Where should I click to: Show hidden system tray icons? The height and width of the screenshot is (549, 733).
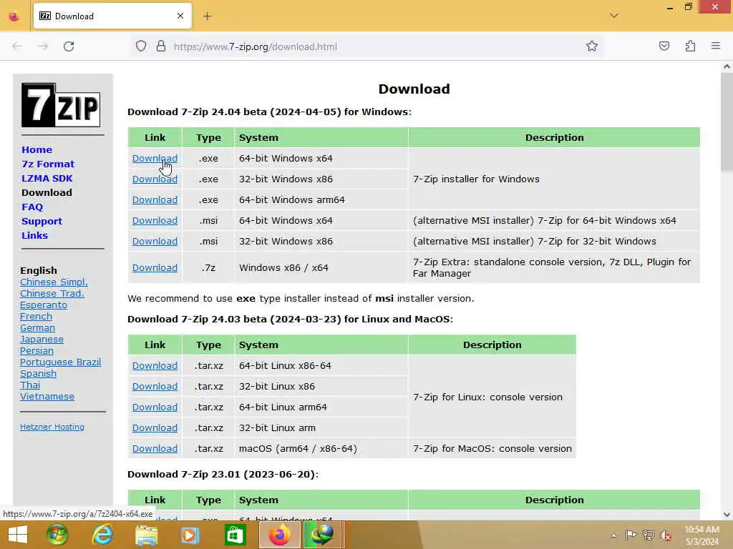click(613, 535)
